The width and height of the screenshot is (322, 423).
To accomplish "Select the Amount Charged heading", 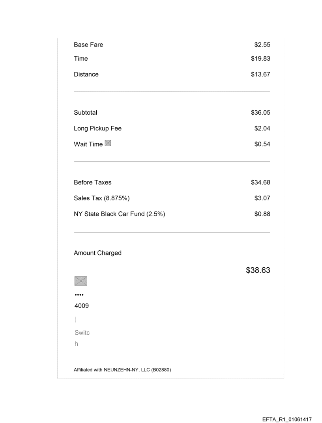I will coord(97,253).
